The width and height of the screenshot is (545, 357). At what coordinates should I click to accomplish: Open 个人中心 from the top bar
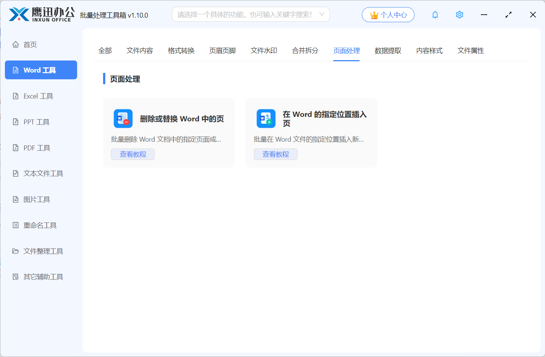click(388, 15)
